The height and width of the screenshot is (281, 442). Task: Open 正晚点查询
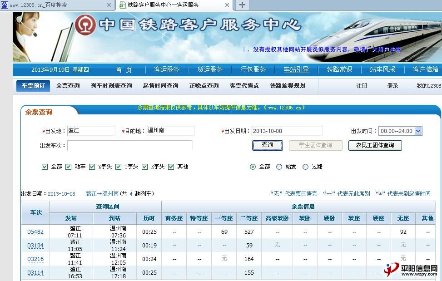(x=204, y=86)
